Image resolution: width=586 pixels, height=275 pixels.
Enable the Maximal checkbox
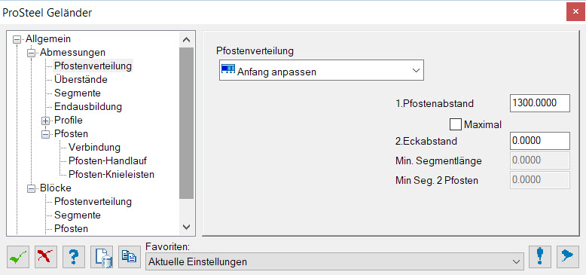pyautogui.click(x=456, y=124)
